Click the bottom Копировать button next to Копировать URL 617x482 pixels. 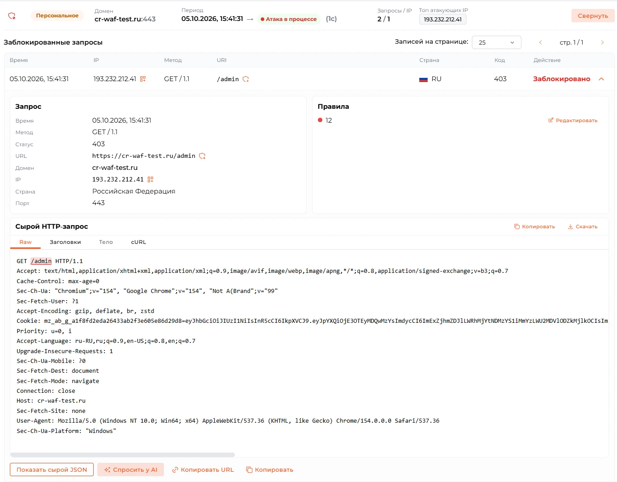(270, 470)
